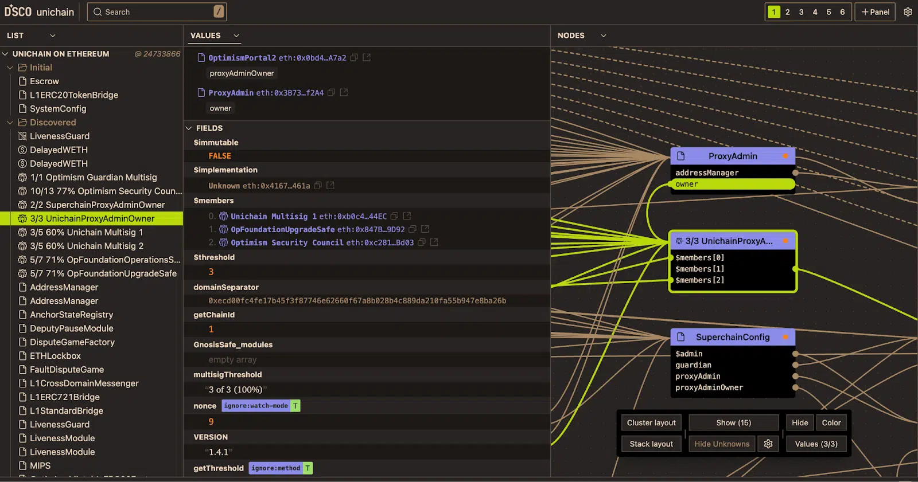Copy OptimismPortal2 address icon
Screen dimensions: 918x482
pos(354,58)
